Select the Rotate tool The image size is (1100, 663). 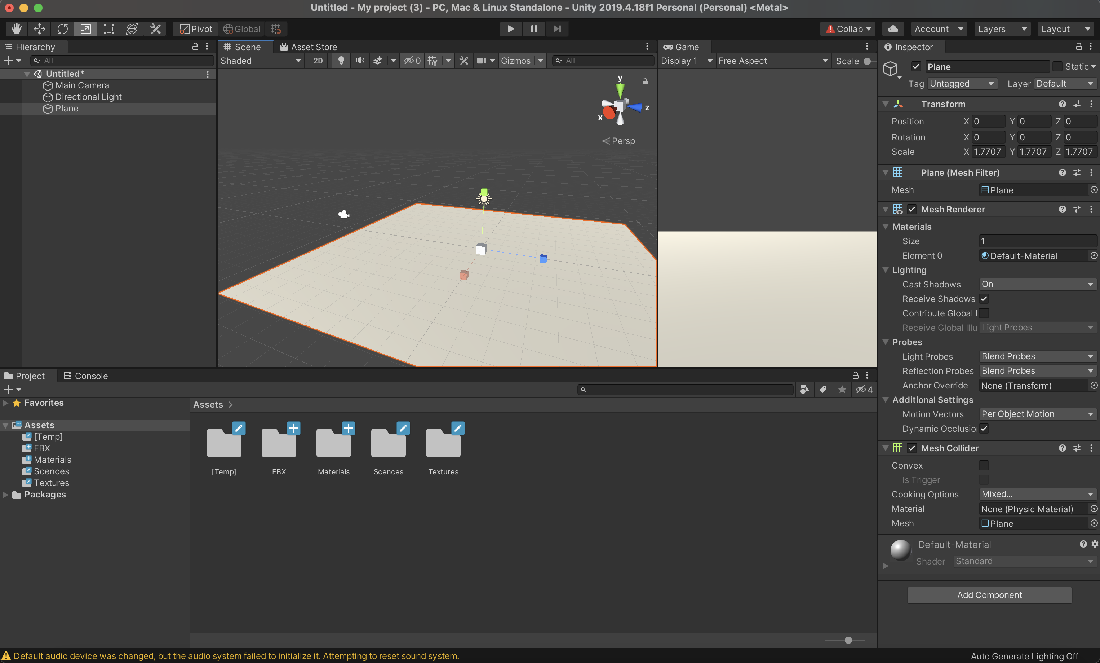click(62, 29)
